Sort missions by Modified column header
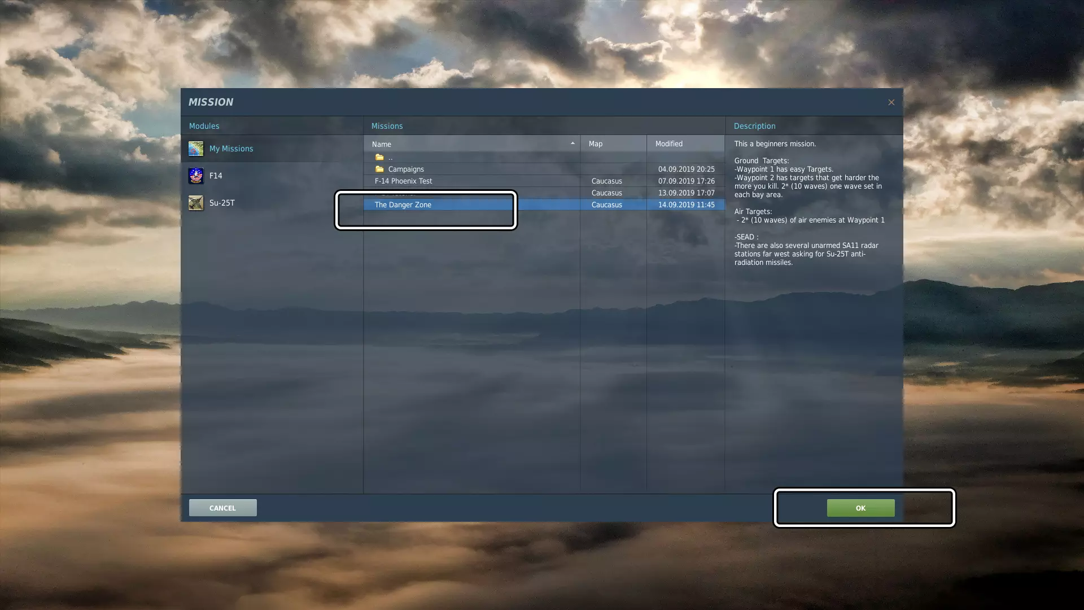 click(x=669, y=144)
